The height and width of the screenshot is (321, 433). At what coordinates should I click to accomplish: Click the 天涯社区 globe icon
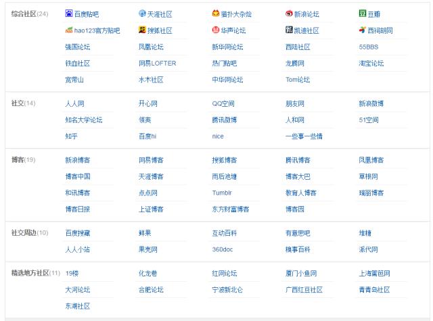(142, 14)
